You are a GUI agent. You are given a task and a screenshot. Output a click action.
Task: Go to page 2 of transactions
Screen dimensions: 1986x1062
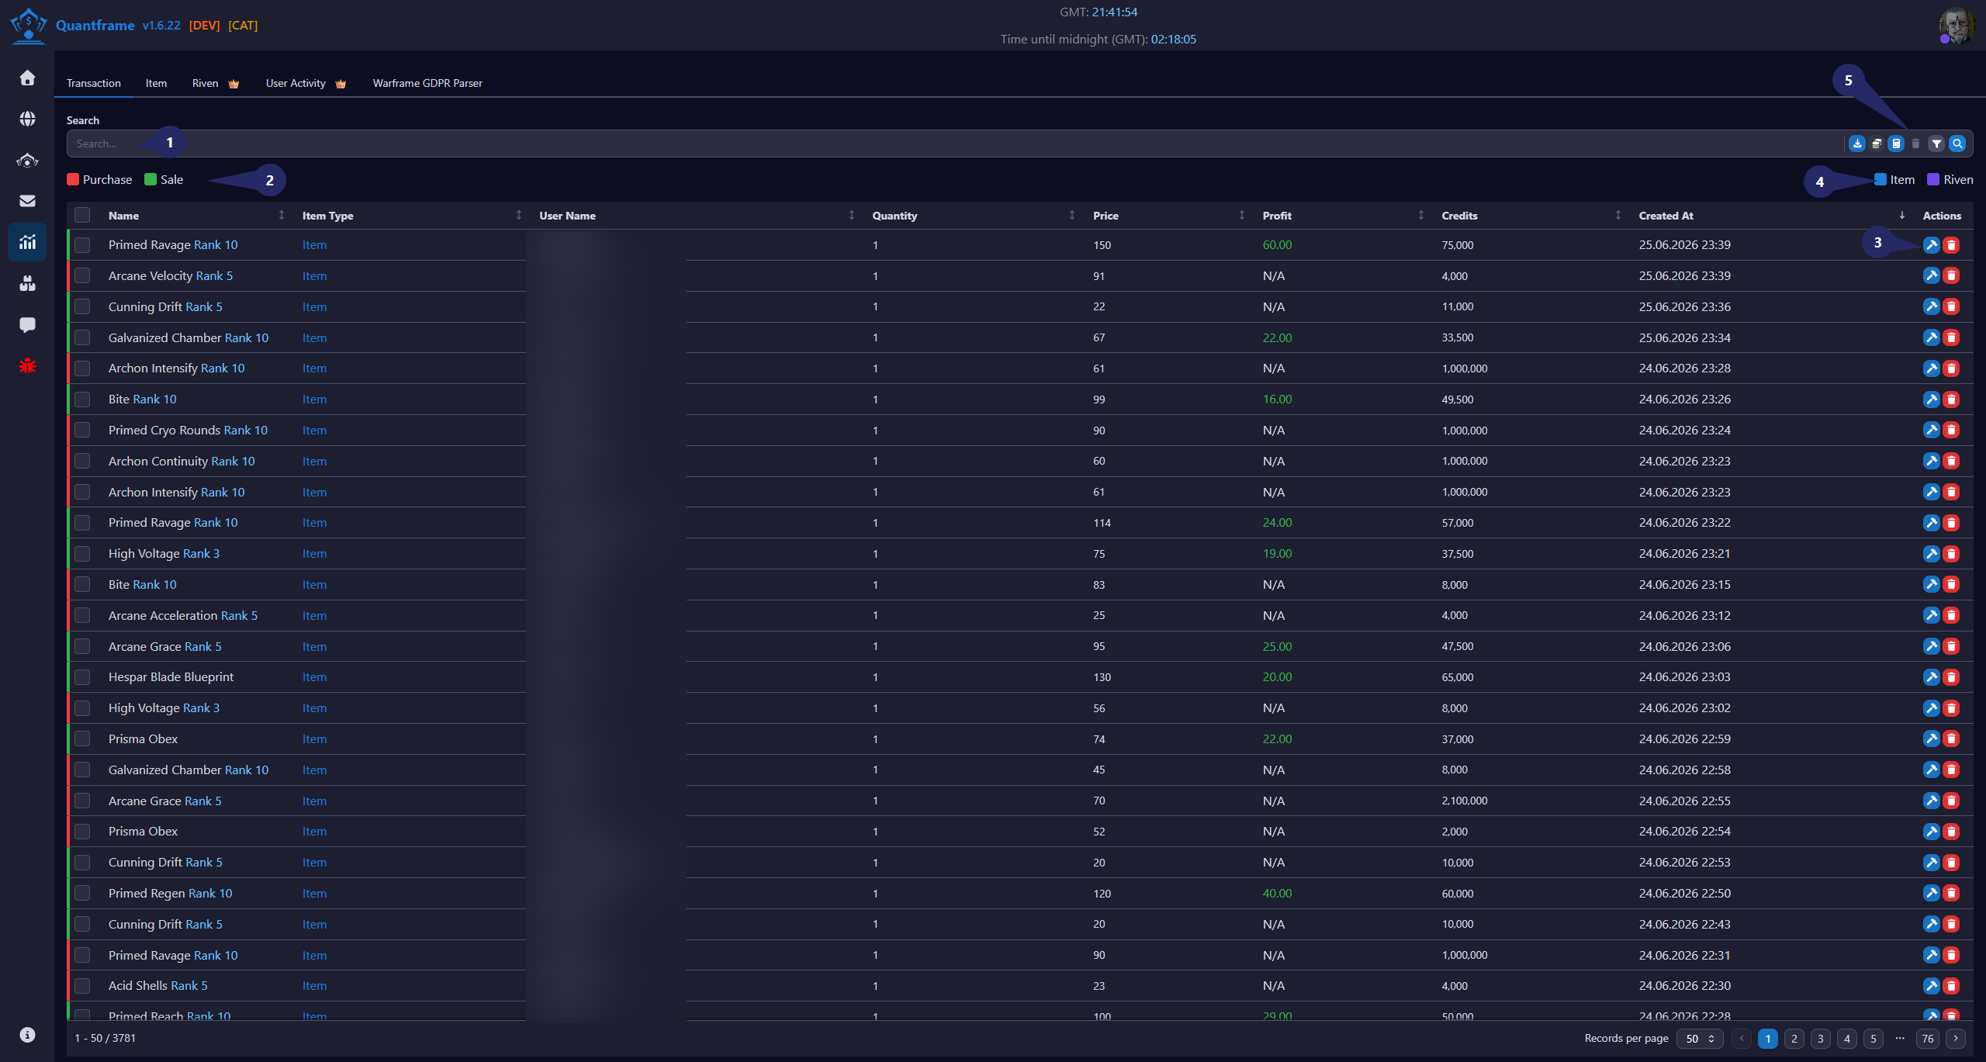coord(1794,1039)
